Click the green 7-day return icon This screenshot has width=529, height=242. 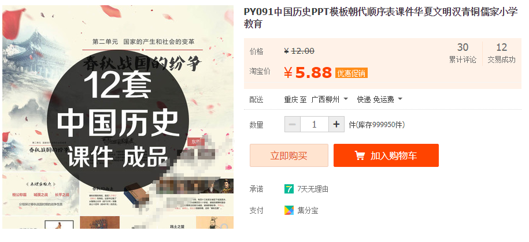[x=289, y=189]
